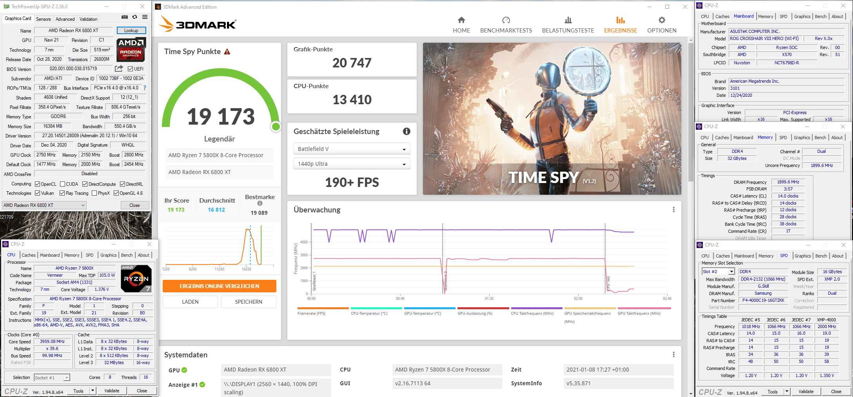The image size is (853, 397).
Task: Click the Time Spy artwork thumbnail
Action: tap(552, 119)
